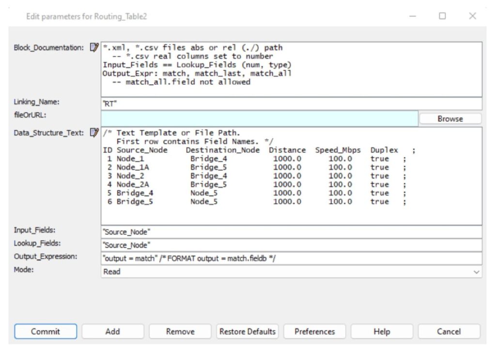
Task: Click into the Output_Expression field
Action: [x=291, y=258]
